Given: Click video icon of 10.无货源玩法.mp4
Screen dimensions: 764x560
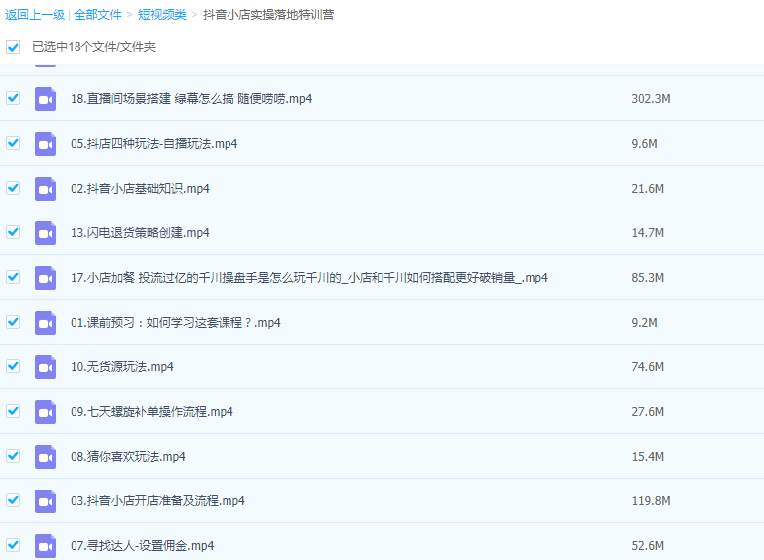Looking at the screenshot, I should click(x=45, y=367).
